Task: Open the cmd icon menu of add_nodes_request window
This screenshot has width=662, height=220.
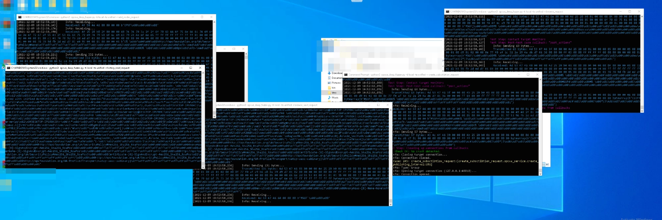Action: tap(20, 17)
